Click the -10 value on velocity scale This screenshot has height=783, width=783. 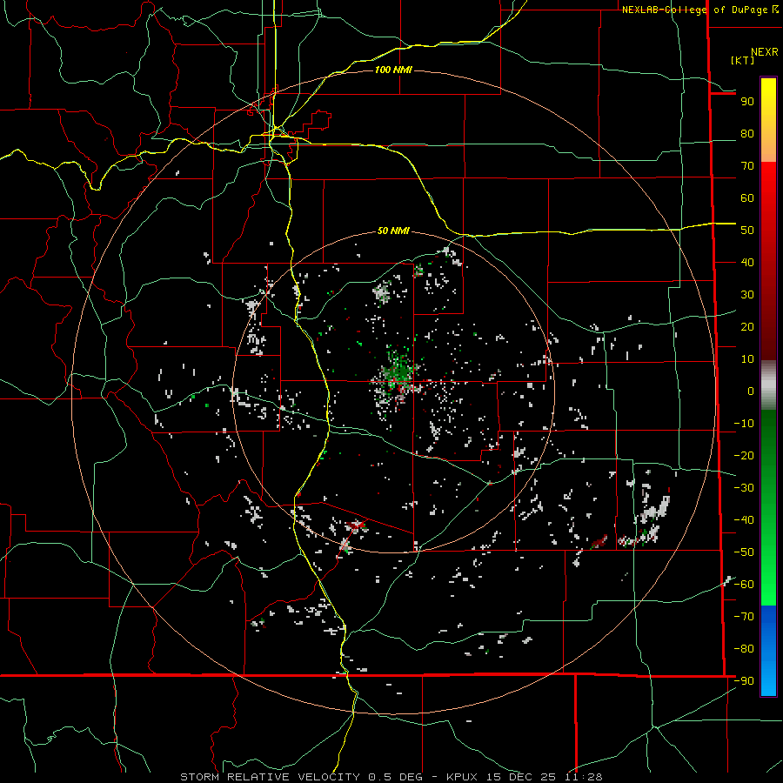pyautogui.click(x=744, y=424)
